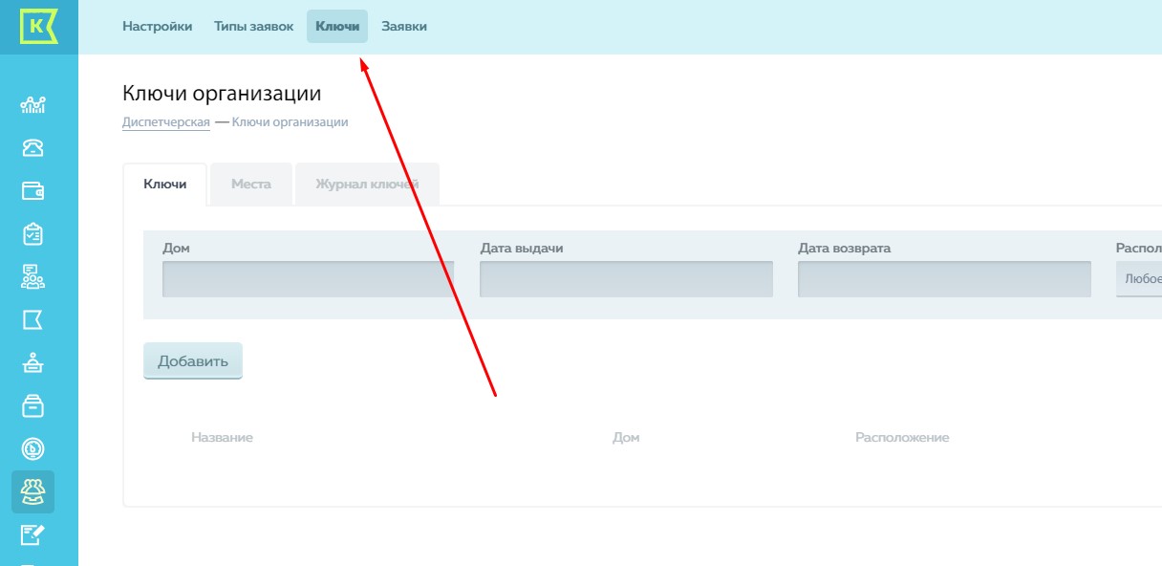This screenshot has width=1162, height=566.
Task: Open the clipboard checklist sidebar icon
Action: coord(33,233)
